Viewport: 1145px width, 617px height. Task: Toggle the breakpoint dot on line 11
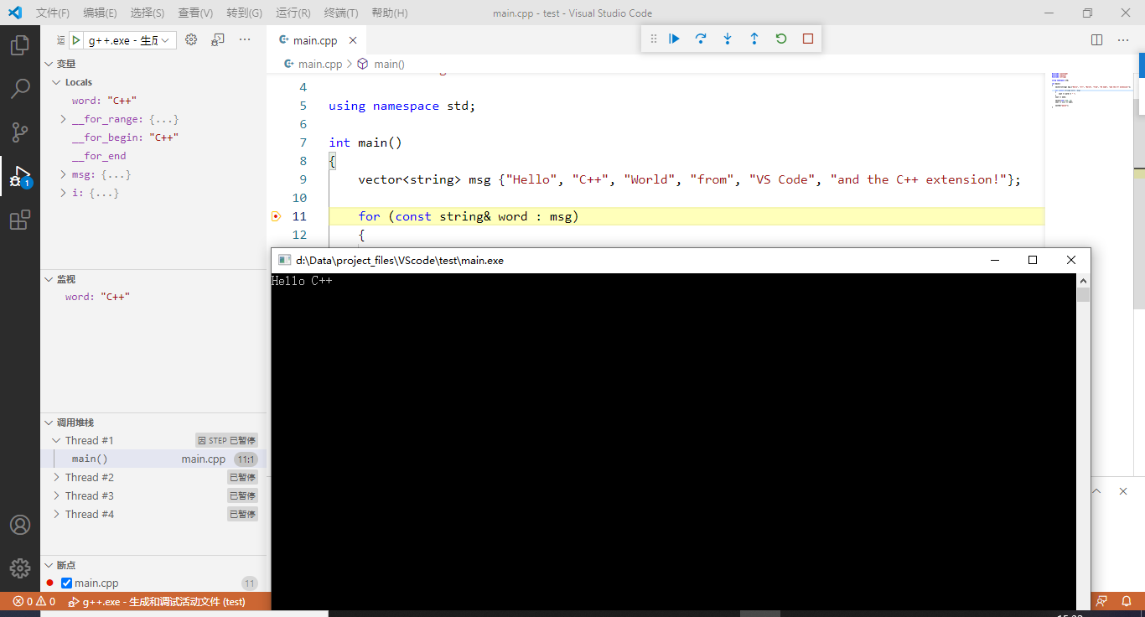[276, 215]
